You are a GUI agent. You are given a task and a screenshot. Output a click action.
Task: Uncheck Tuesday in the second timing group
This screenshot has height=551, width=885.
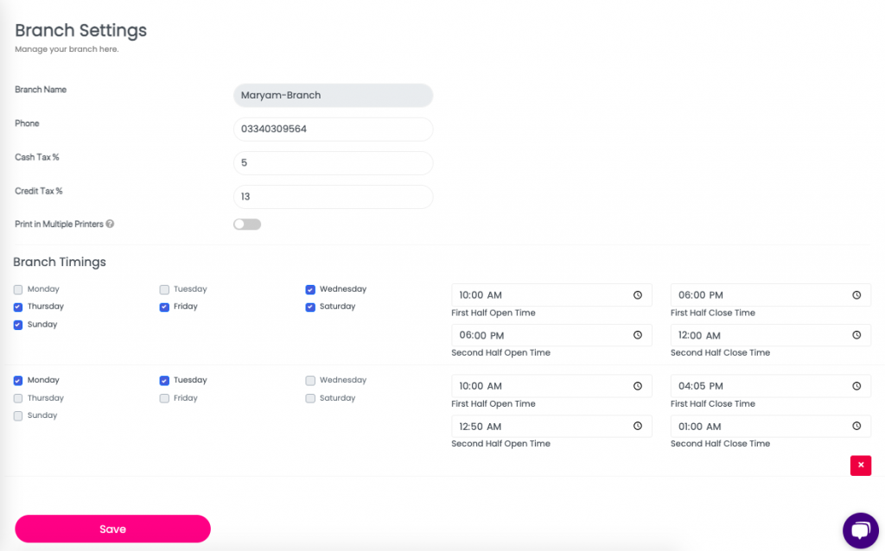tap(164, 380)
